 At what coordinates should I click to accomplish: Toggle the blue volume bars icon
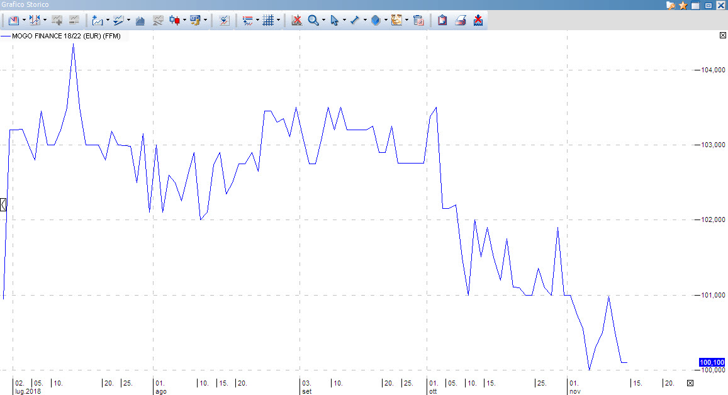(140, 20)
